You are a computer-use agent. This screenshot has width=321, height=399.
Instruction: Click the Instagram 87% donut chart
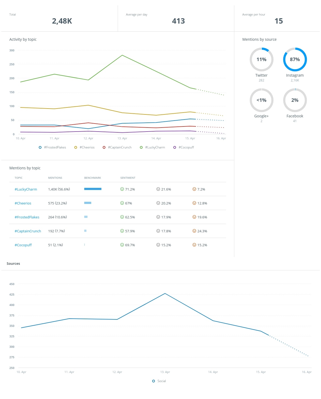295,59
